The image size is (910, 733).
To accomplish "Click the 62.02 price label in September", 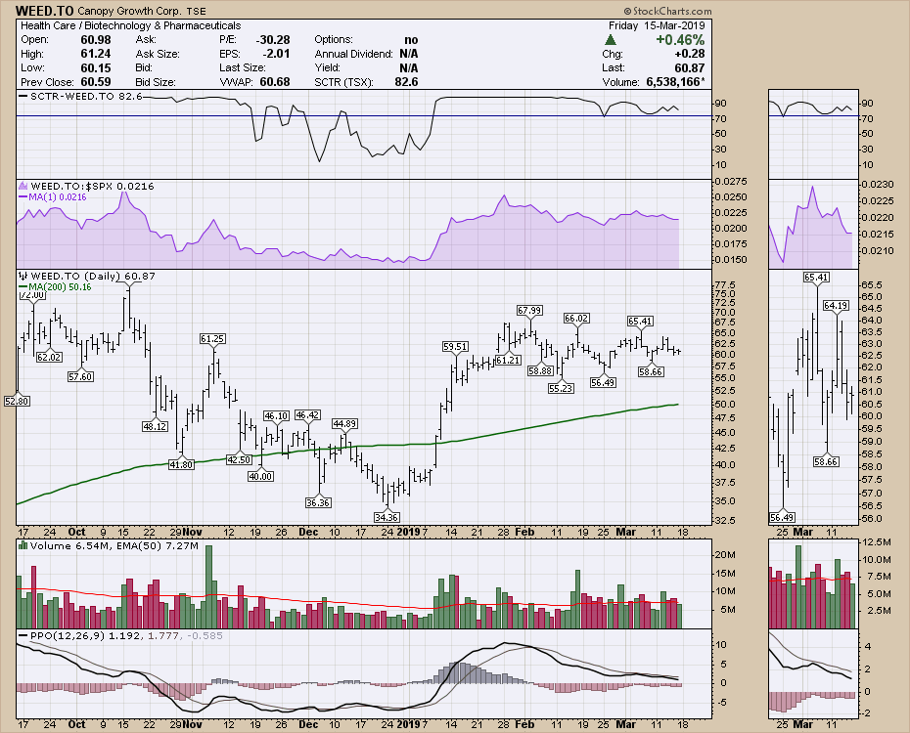I will pos(49,357).
